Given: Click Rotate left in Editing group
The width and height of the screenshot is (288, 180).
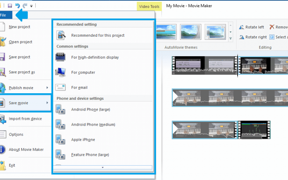Looking at the screenshot, I should 251,27.
